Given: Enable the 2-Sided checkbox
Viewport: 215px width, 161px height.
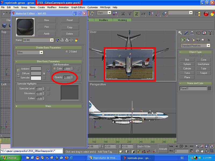Looking at the screenshot, I should pos(67,52).
